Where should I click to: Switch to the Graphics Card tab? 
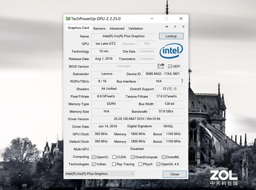(78, 28)
